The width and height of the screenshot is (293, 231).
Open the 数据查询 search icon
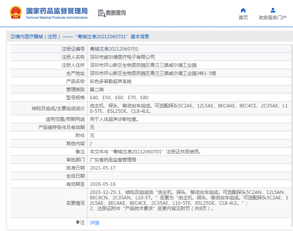point(102,13)
